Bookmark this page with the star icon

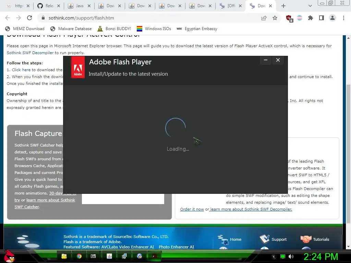(x=275, y=18)
